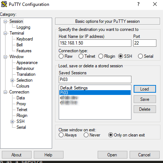Open the Colours settings category

tap(23, 86)
